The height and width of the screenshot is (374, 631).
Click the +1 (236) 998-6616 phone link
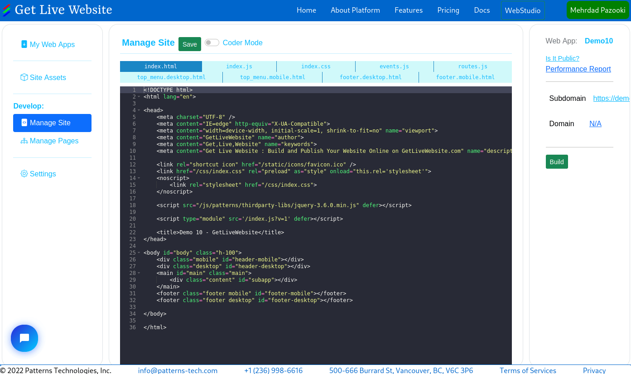273,370
